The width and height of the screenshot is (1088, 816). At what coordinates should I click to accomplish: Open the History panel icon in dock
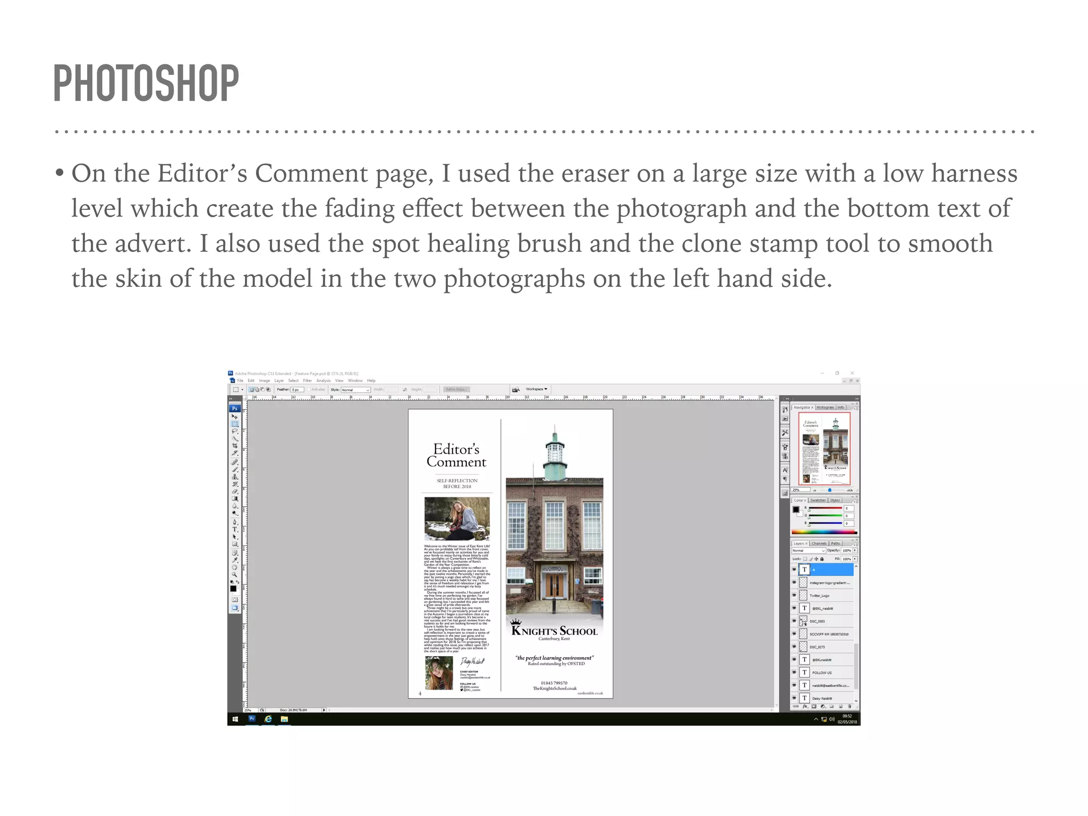click(785, 410)
